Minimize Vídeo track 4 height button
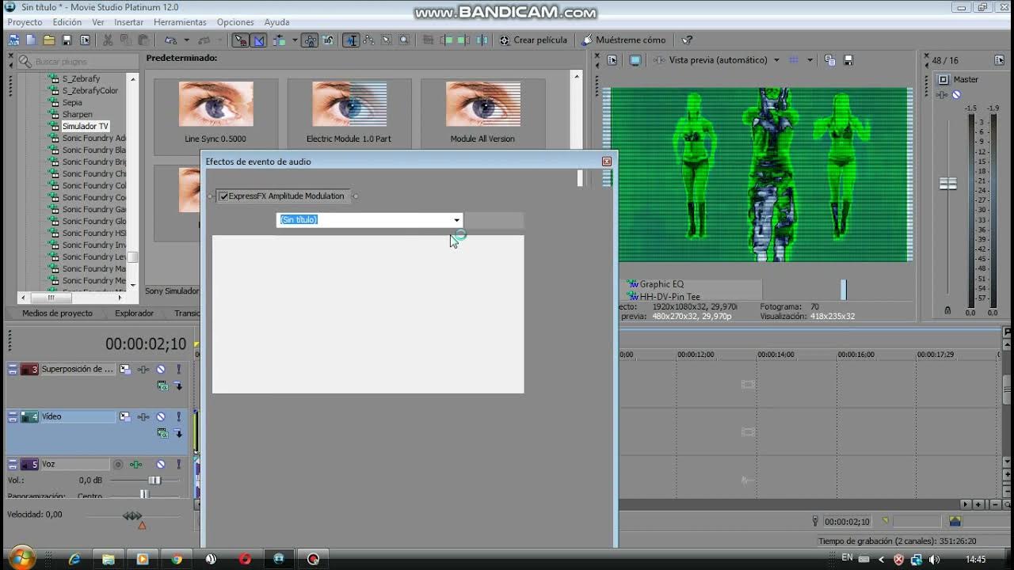Image resolution: width=1014 pixels, height=570 pixels. pyautogui.click(x=13, y=416)
